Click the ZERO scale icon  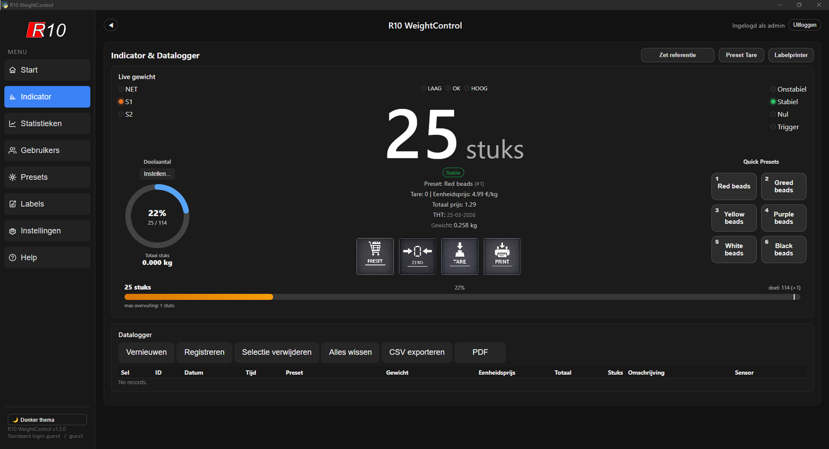417,256
